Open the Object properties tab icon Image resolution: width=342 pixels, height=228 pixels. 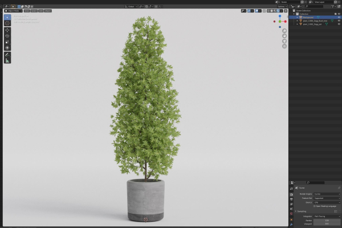pos(292,219)
